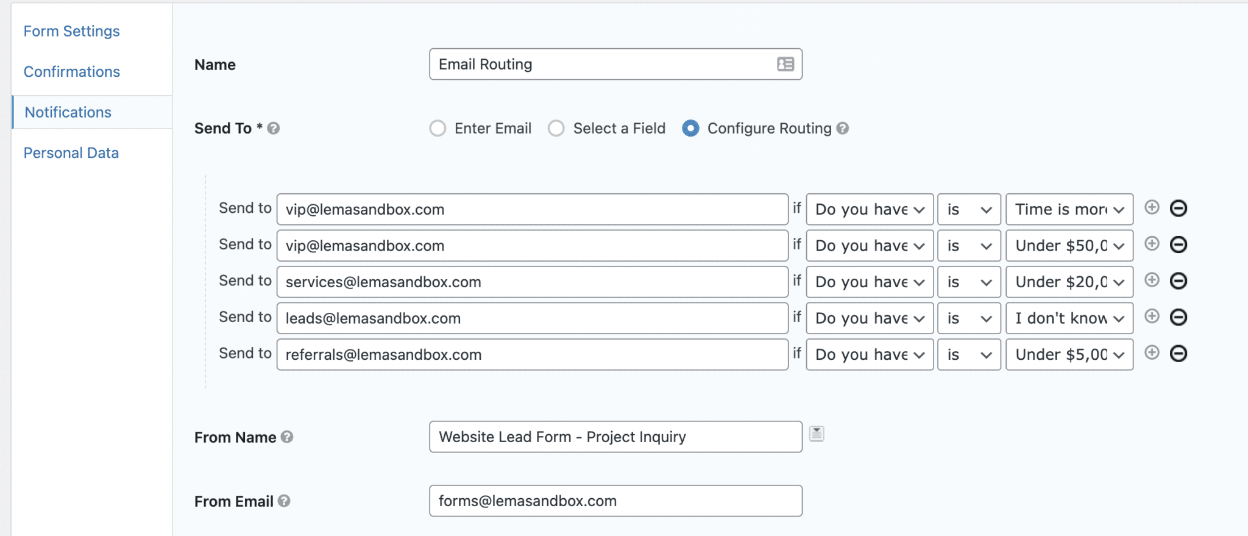Open the Time is more value dropdown
This screenshot has width=1248, height=536.
(x=1069, y=209)
